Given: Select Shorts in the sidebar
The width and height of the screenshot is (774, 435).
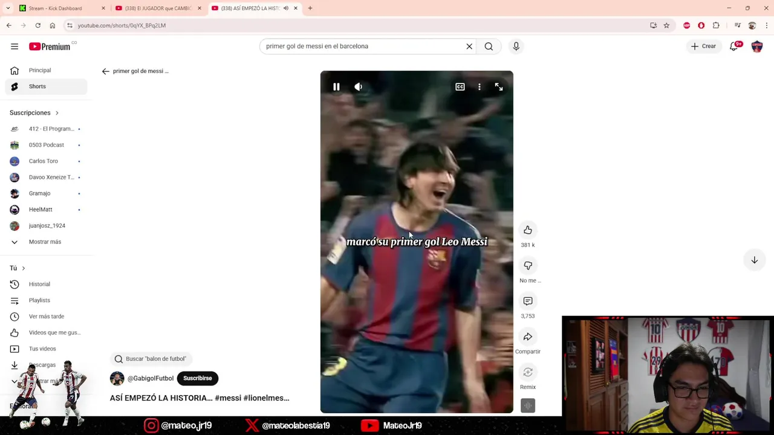Looking at the screenshot, I should [x=46, y=86].
